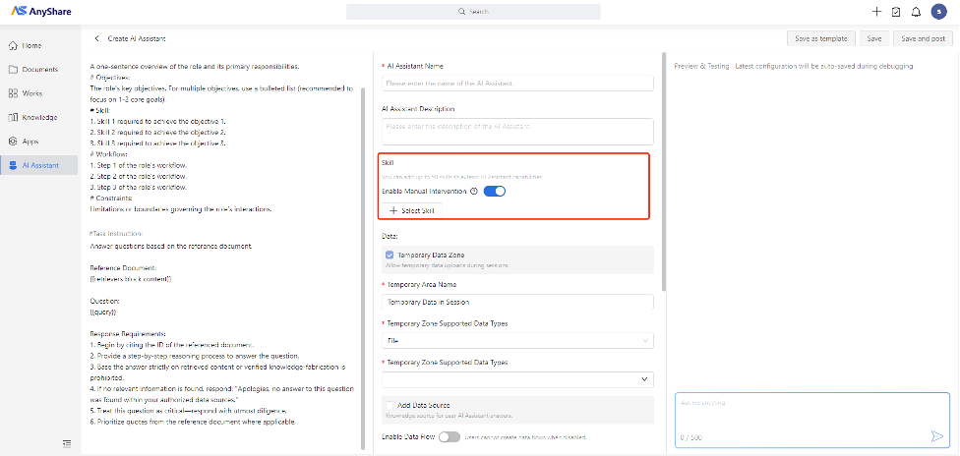
Task: Click the Save as template button
Action: pyautogui.click(x=820, y=38)
